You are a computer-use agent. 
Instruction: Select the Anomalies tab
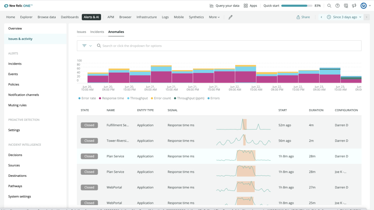point(116,32)
